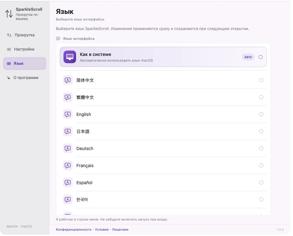The height and width of the screenshot is (236, 293).
Task: Click the SparkleScroll up-down arrows logo
Action: point(9,14)
